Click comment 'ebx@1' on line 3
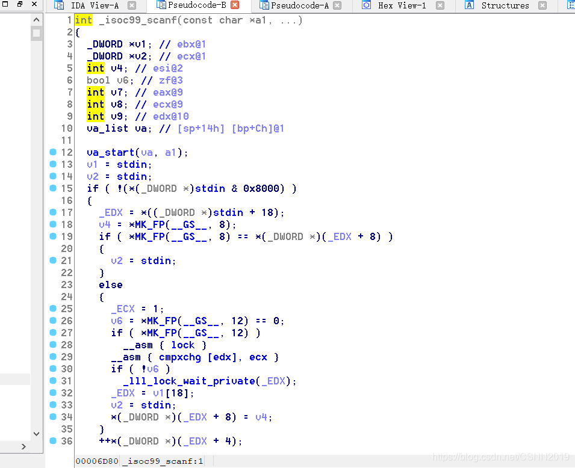Viewport: 575px width, 468px height. point(191,45)
